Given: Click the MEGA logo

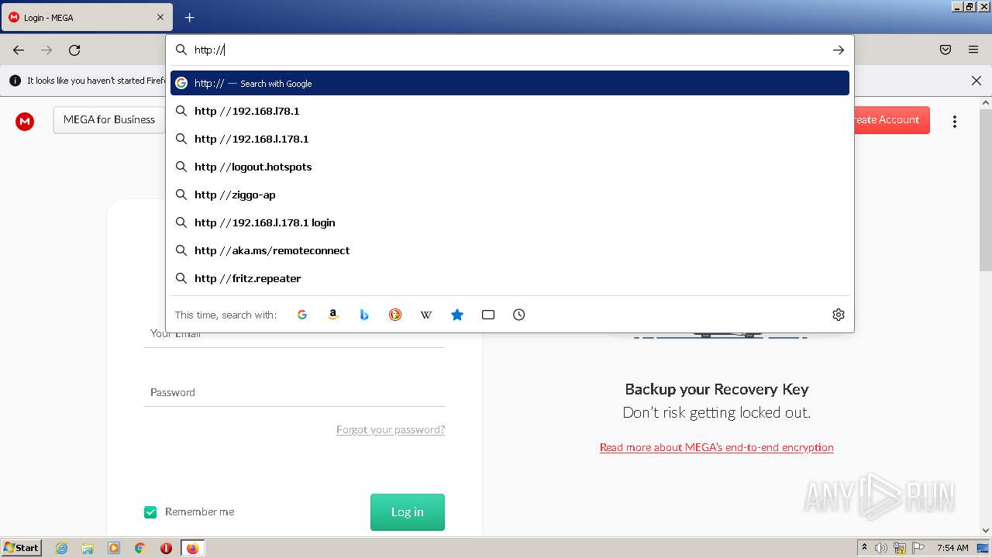Looking at the screenshot, I should coord(25,121).
